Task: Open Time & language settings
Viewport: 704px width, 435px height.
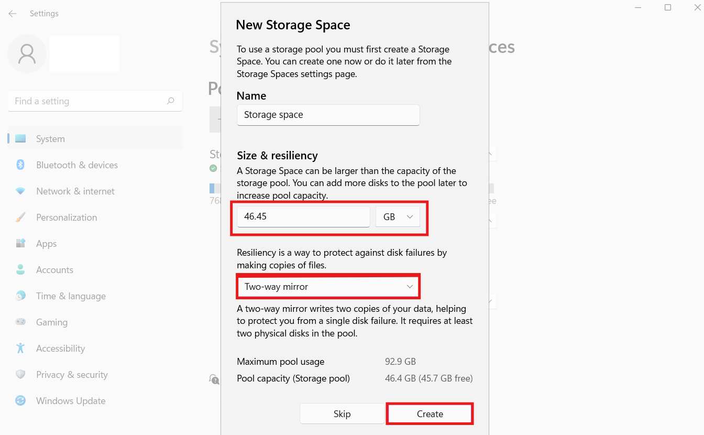Action: tap(71, 296)
